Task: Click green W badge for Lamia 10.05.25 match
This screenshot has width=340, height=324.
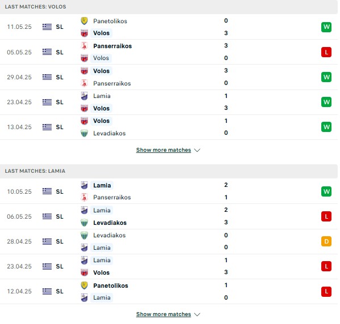Action: coord(326,191)
